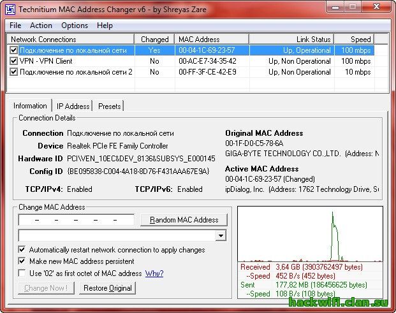Enable Use '02' as first octet checkbox
Screen dimensions: 396x313
[x=22, y=273]
